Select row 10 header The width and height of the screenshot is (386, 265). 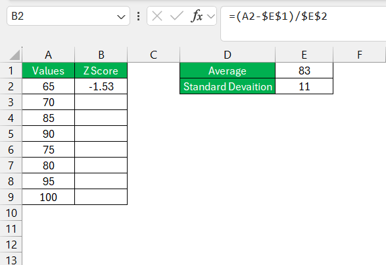11,213
